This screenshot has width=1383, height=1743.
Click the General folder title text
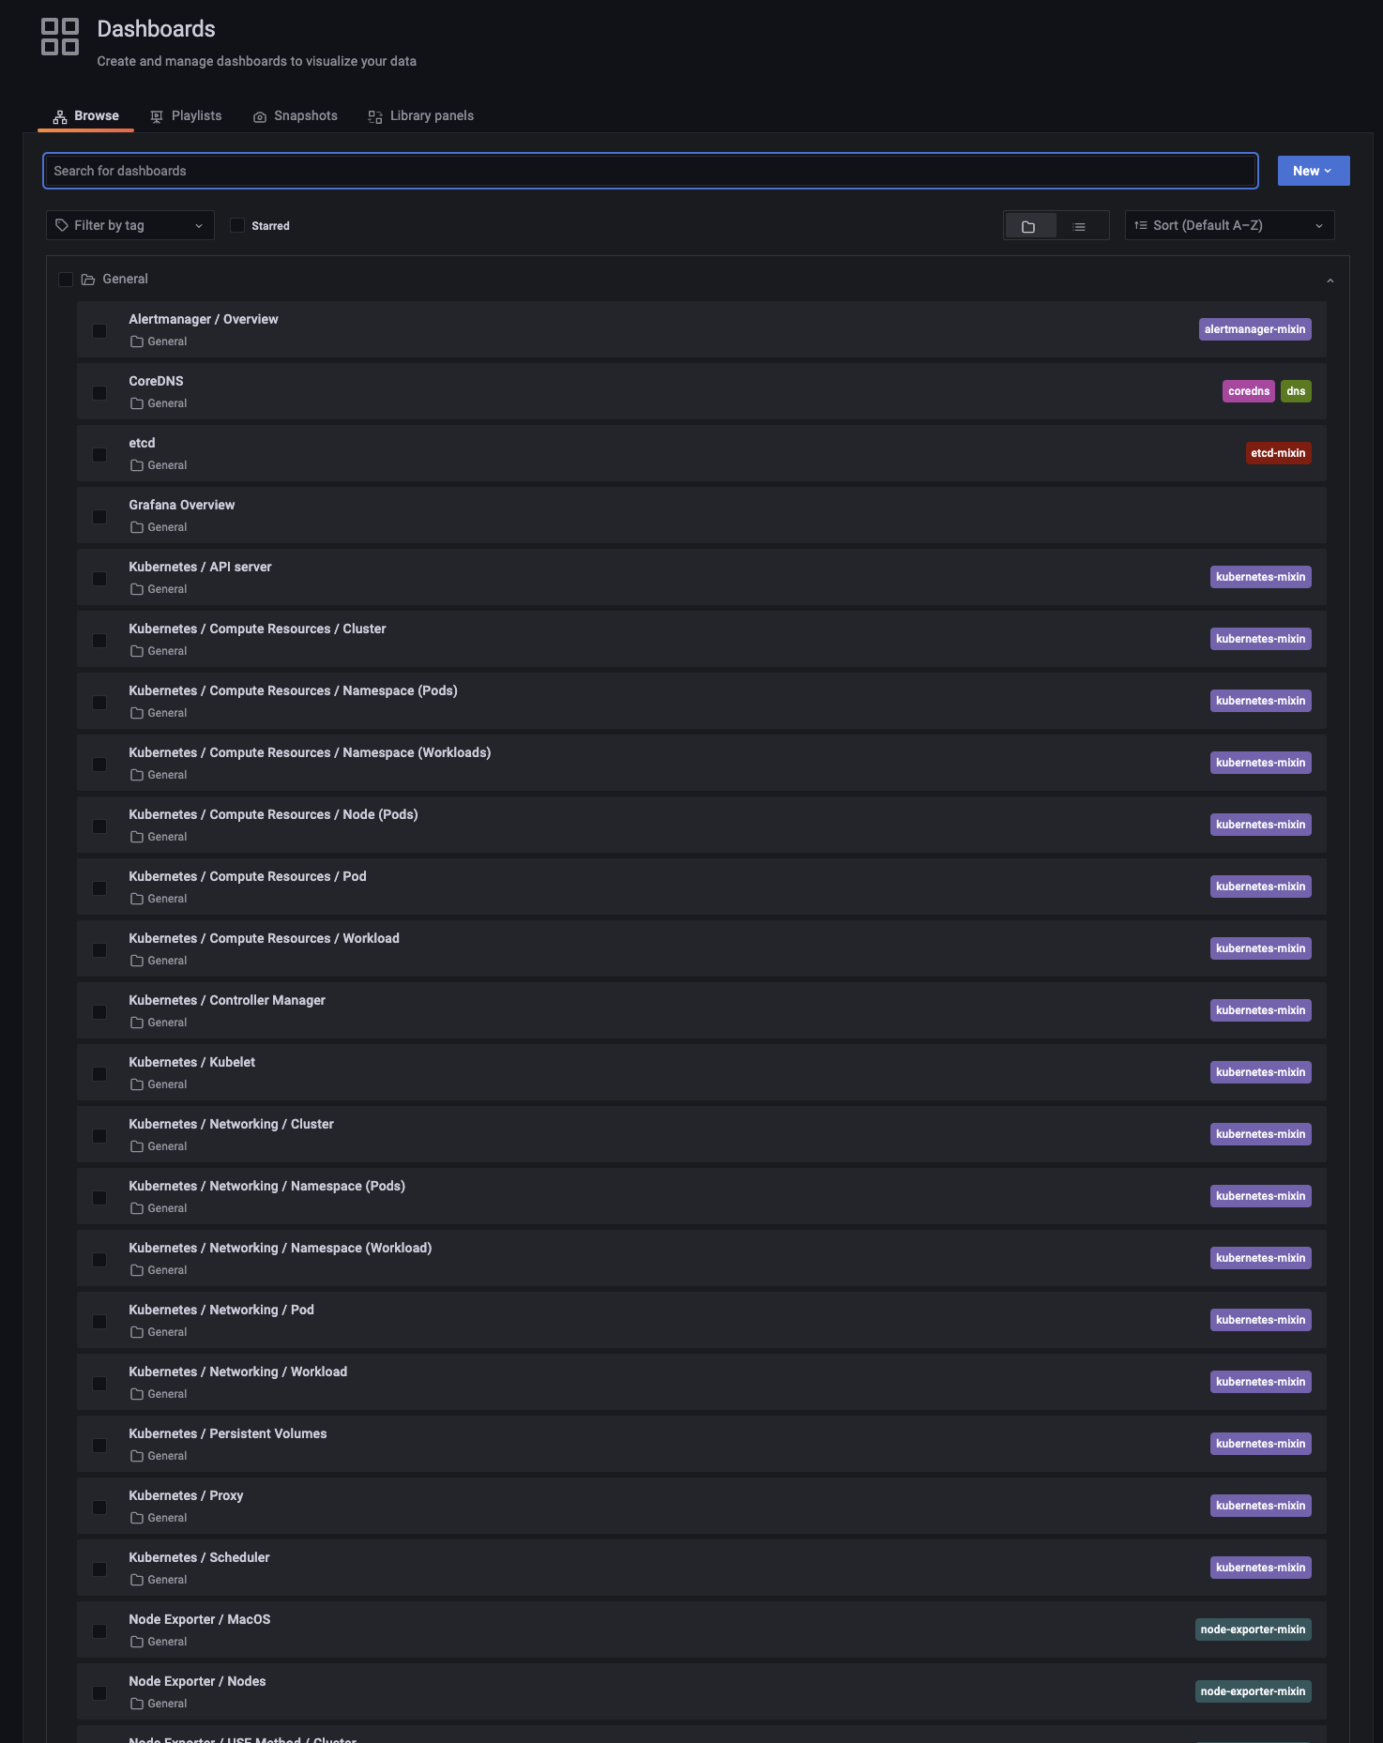click(x=125, y=279)
